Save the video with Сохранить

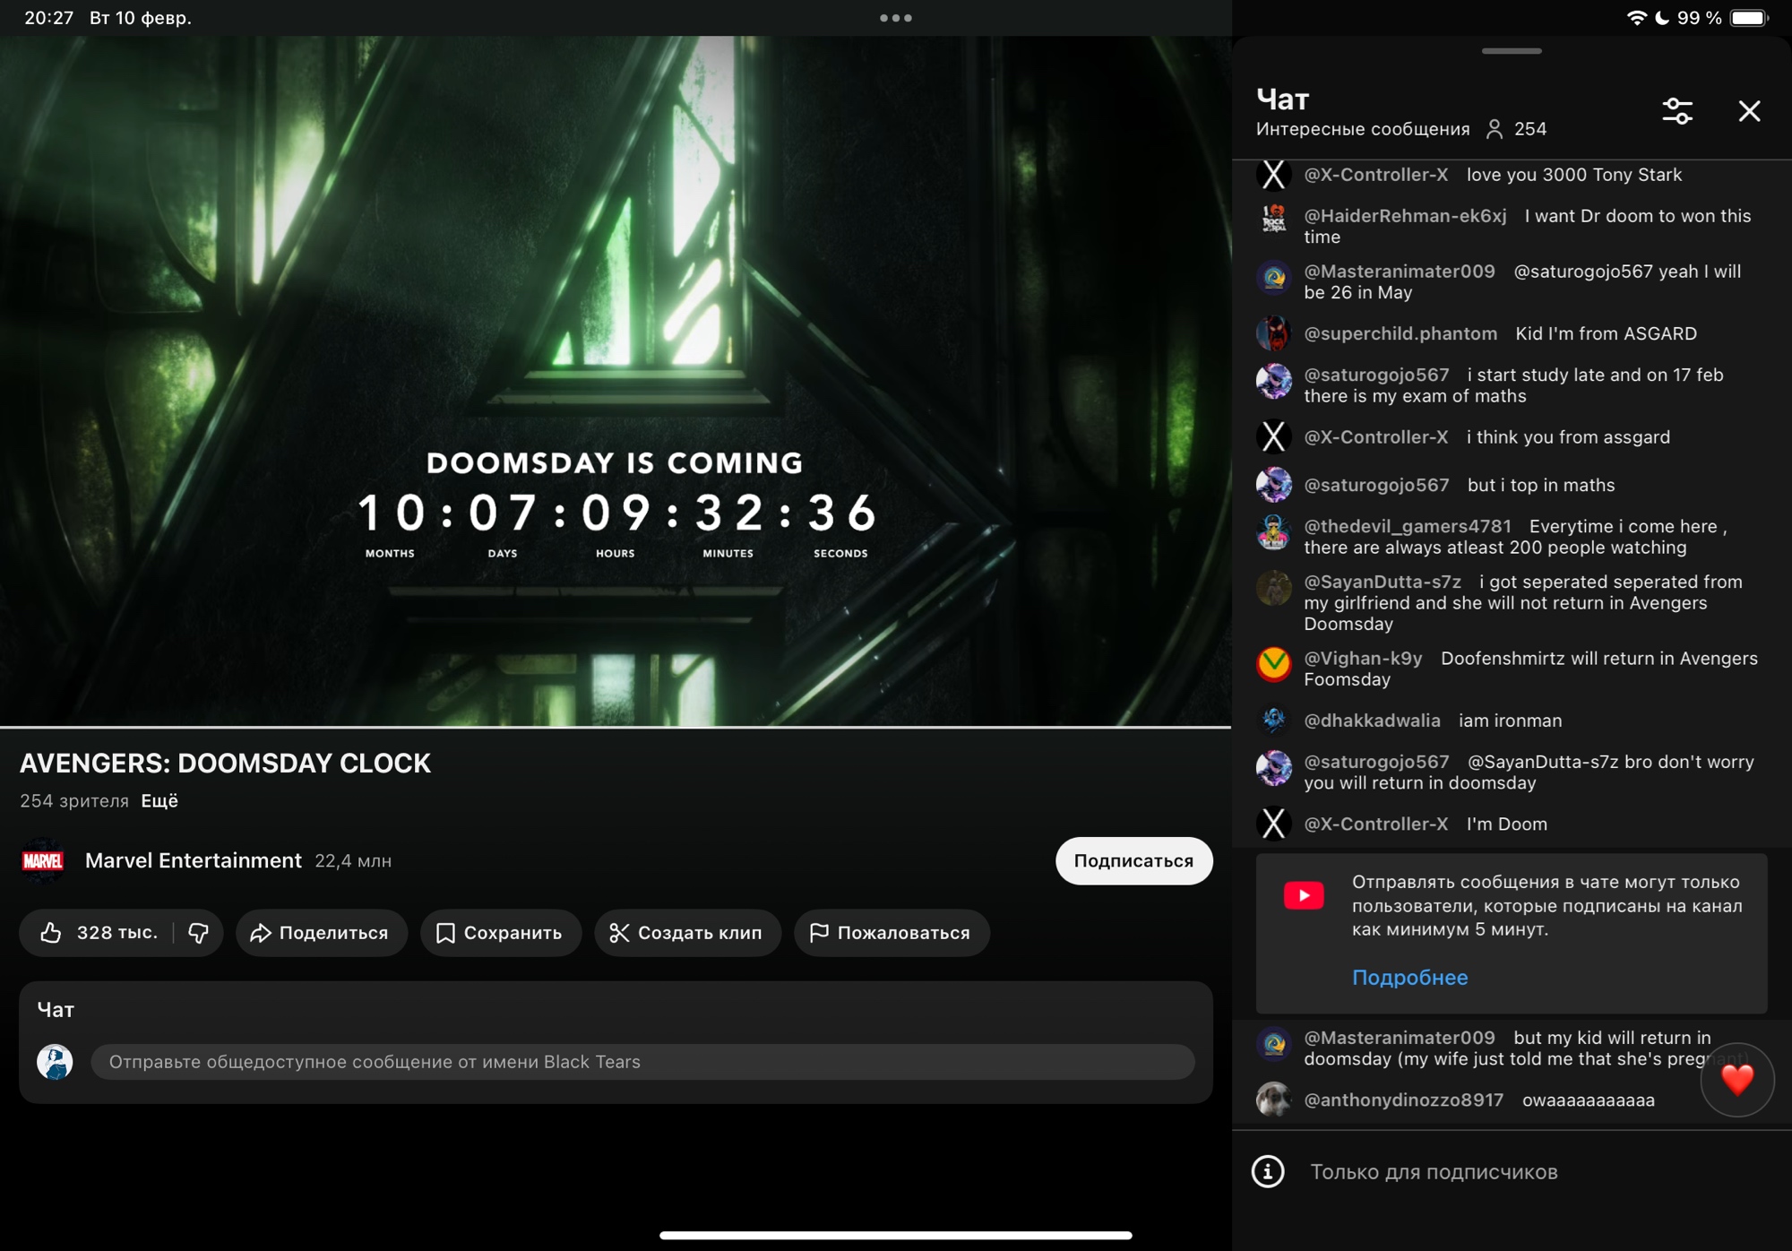[x=500, y=933]
